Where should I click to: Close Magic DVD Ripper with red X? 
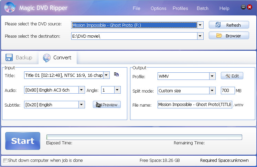(250, 7)
